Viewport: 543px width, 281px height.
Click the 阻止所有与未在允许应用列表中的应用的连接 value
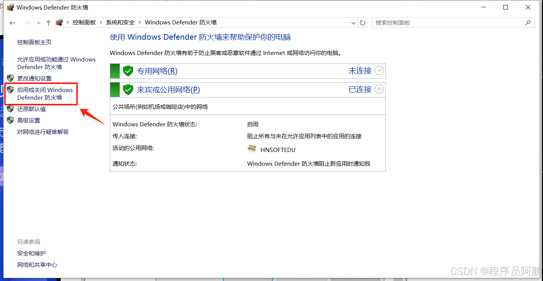click(304, 136)
